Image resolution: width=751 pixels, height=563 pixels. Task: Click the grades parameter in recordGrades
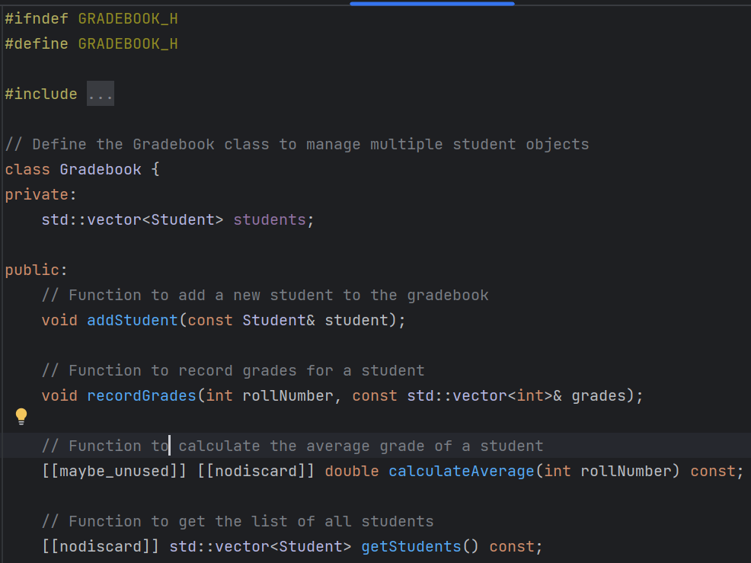tap(599, 396)
